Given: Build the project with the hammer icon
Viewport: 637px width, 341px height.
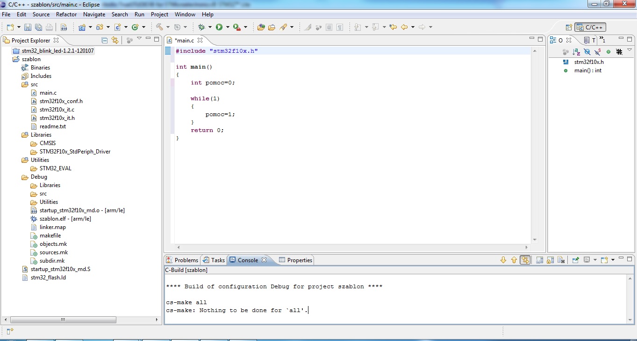Looking at the screenshot, I should tap(160, 27).
